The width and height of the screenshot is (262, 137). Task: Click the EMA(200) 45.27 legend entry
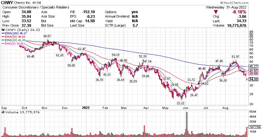click(x=14, y=33)
